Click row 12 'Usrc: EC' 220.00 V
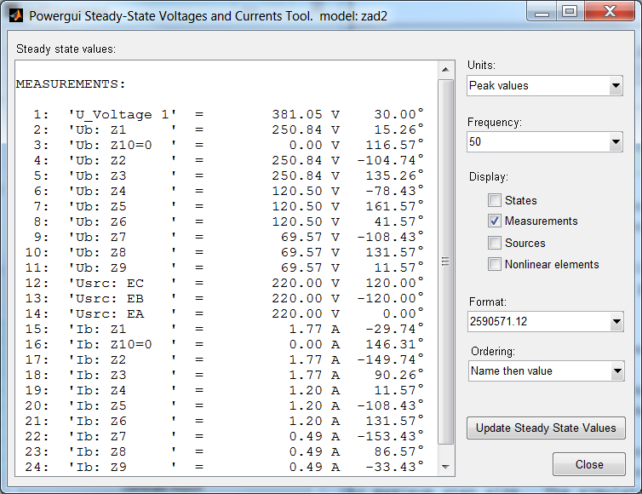 [224, 284]
